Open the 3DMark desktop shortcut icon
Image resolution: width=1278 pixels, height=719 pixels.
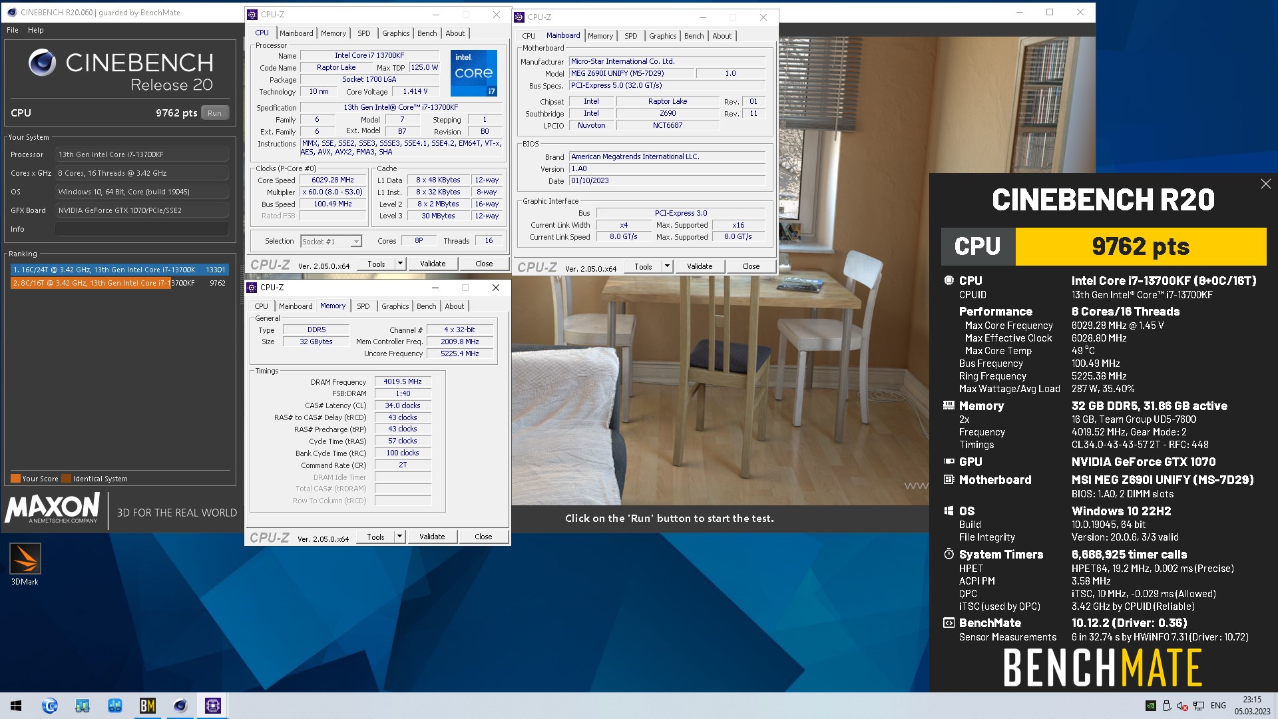[25, 559]
